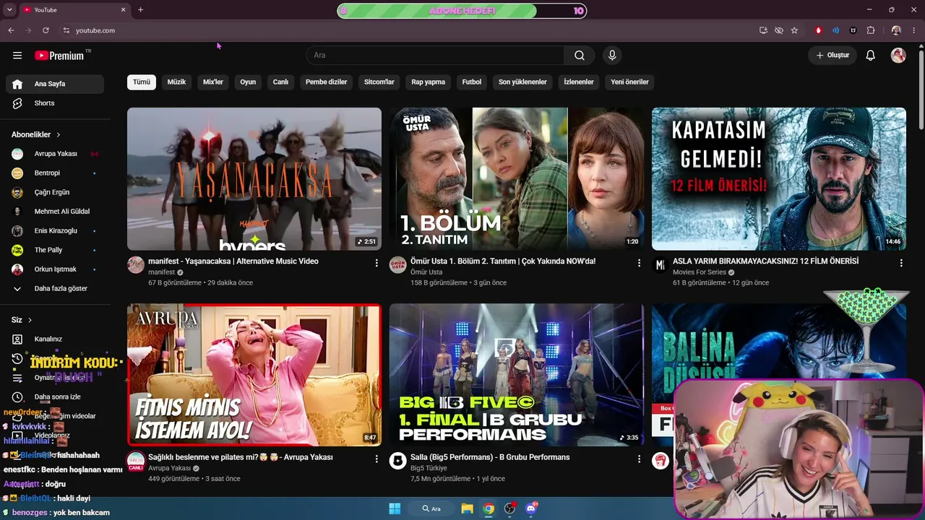Open the notifications bell
925x520 pixels.
[871, 56]
